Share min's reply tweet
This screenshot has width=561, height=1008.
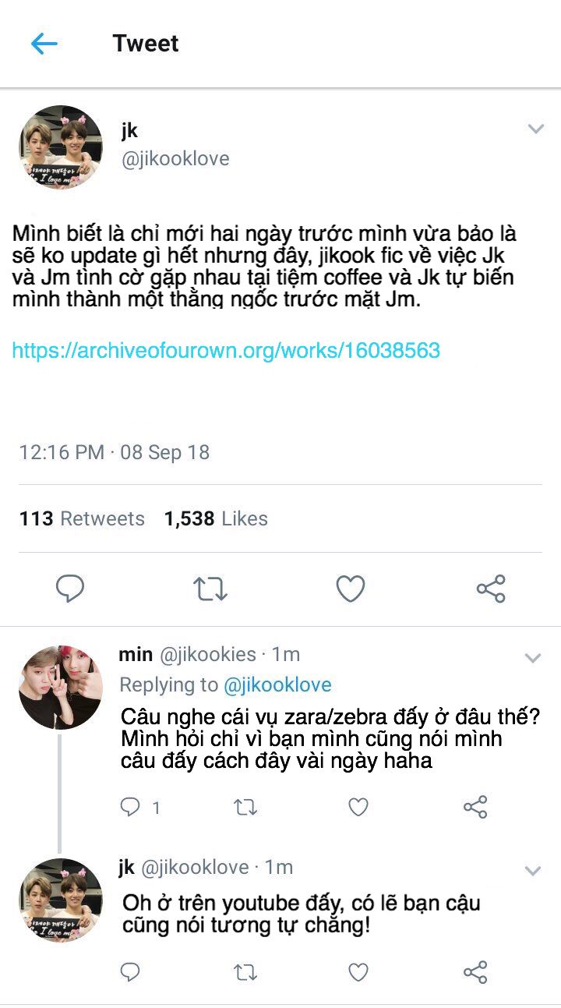pyautogui.click(x=475, y=807)
